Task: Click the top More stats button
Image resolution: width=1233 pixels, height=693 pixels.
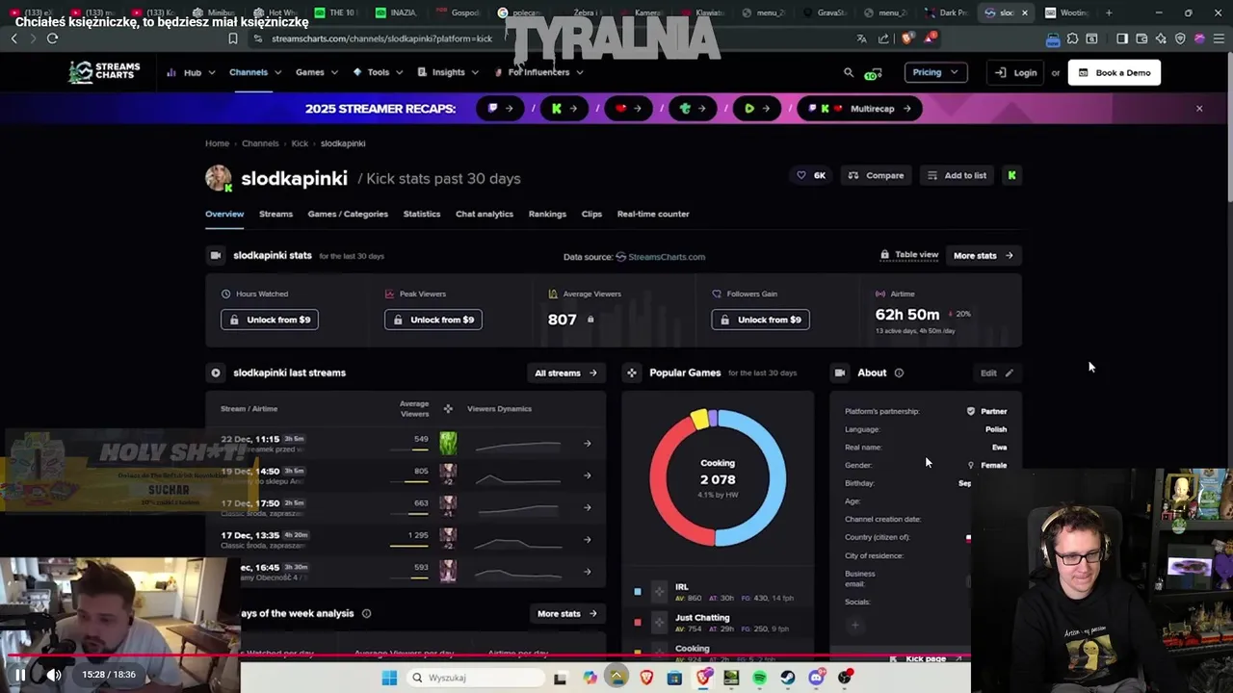Action: 983,256
